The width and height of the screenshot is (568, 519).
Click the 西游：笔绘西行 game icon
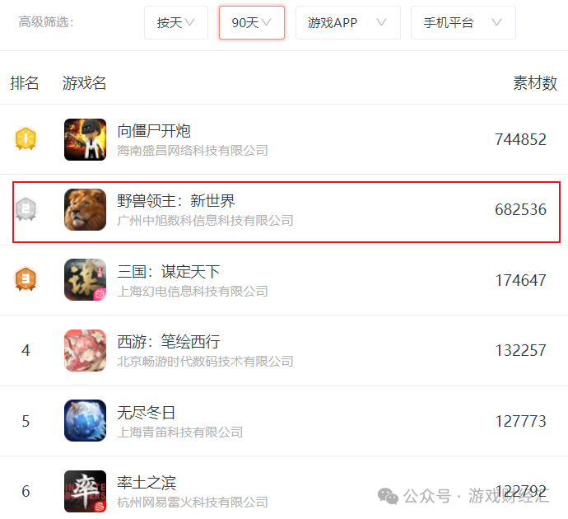(x=85, y=350)
